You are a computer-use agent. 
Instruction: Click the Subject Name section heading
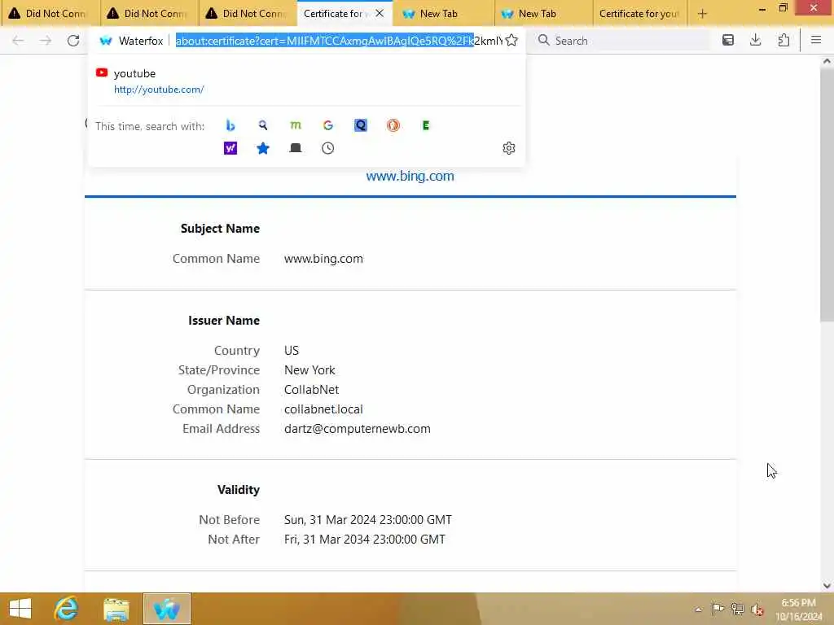220,229
